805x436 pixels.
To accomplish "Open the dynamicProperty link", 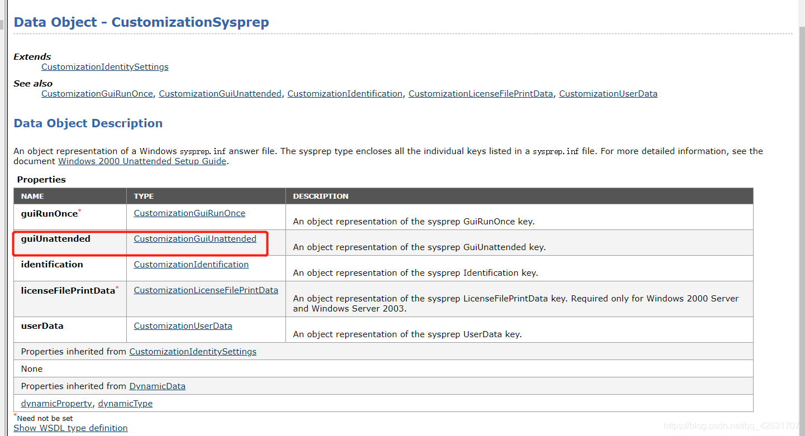I will point(56,404).
